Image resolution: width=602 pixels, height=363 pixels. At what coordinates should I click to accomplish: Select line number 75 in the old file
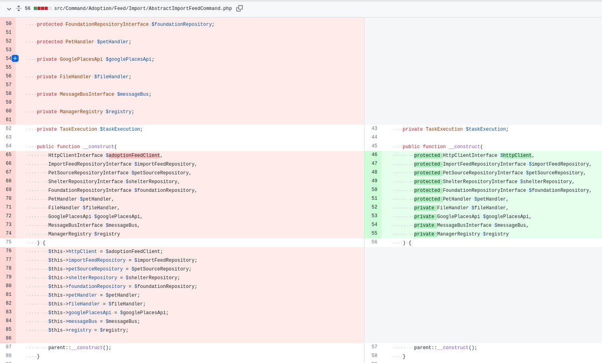pos(8,242)
